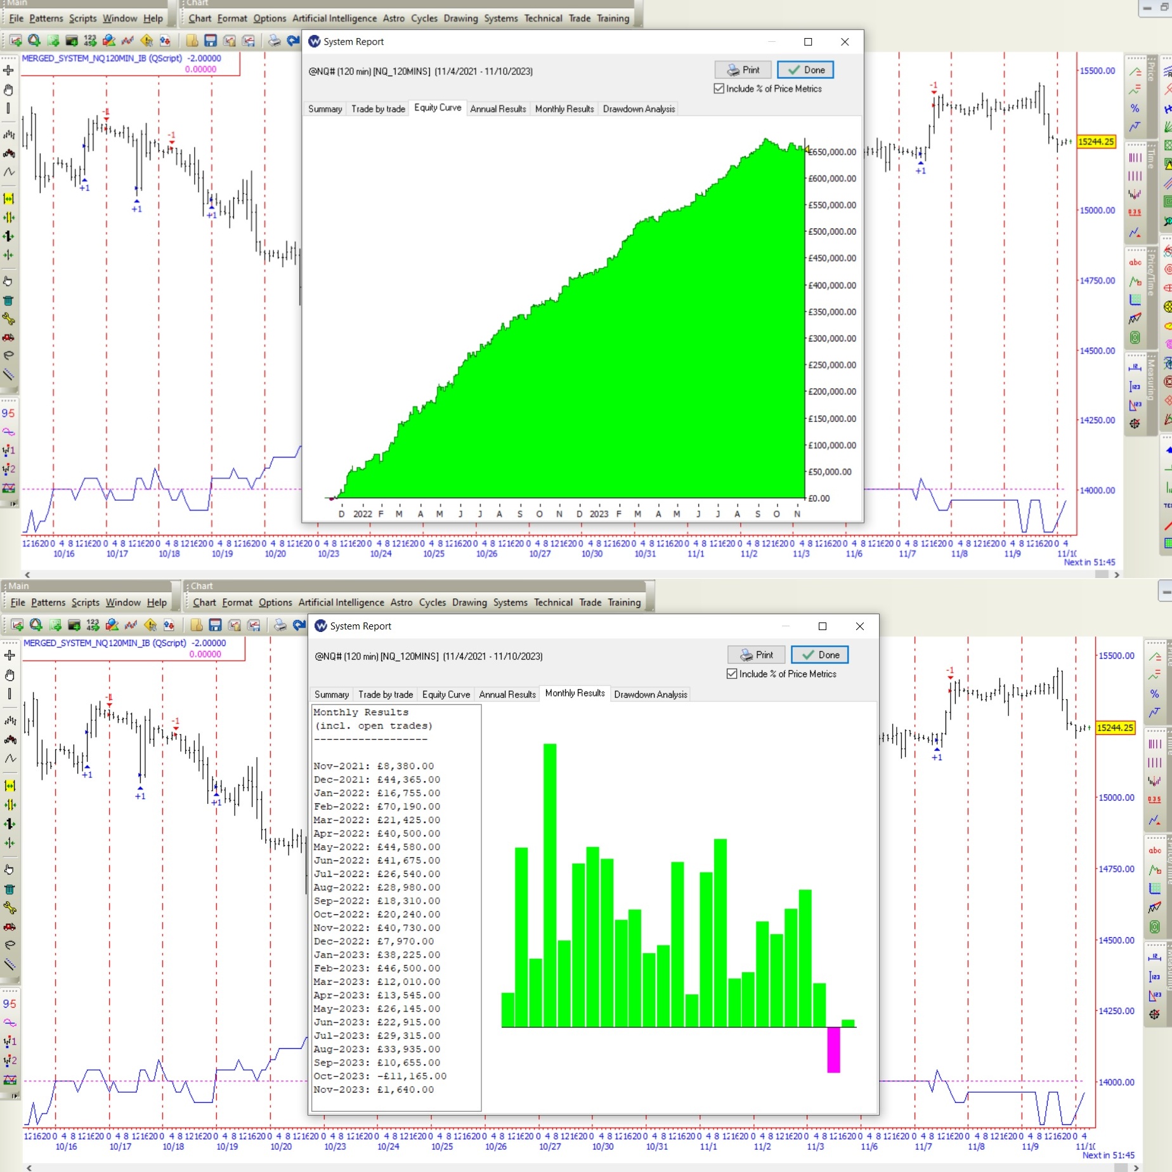Click the Oct-2023 -£11,165.00 row
Screen dimensions: 1172x1172
click(380, 1076)
